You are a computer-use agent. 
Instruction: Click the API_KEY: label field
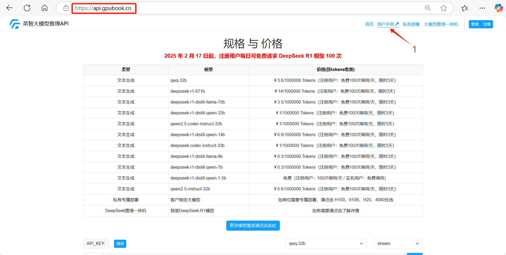pyautogui.click(x=96, y=244)
